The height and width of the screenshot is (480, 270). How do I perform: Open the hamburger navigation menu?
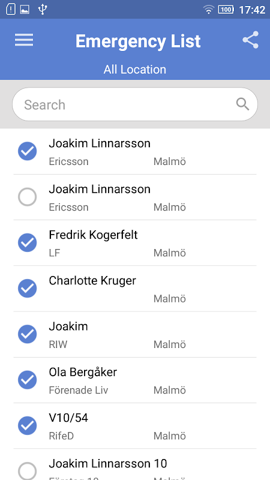pos(24,40)
